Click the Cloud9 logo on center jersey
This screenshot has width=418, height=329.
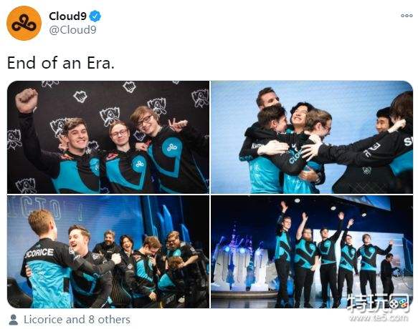[x=139, y=164]
